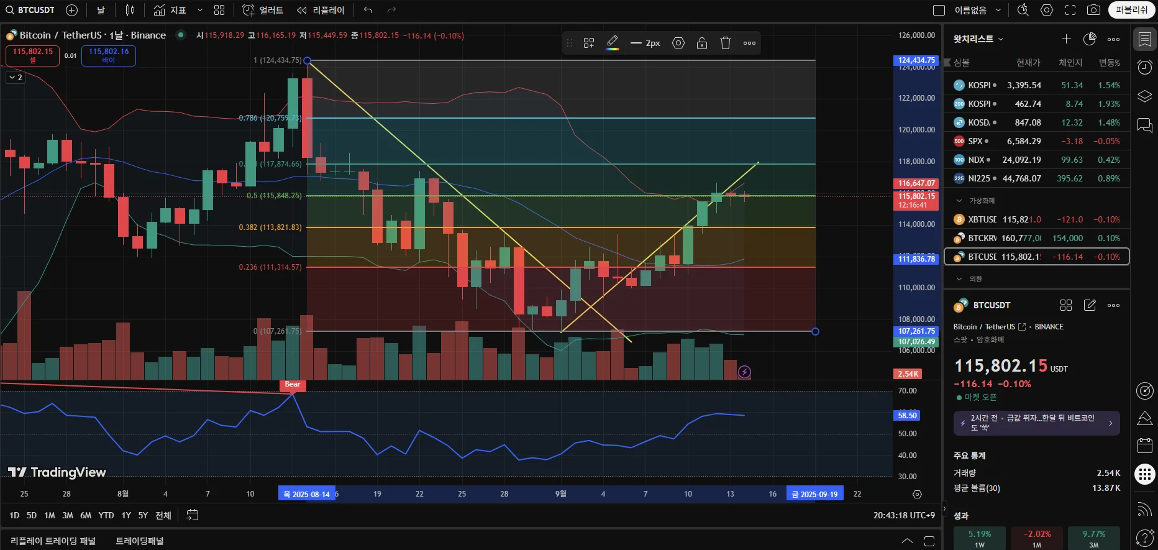The image size is (1158, 550).
Task: Select the BTCKRW row in watchlist
Action: click(1036, 238)
